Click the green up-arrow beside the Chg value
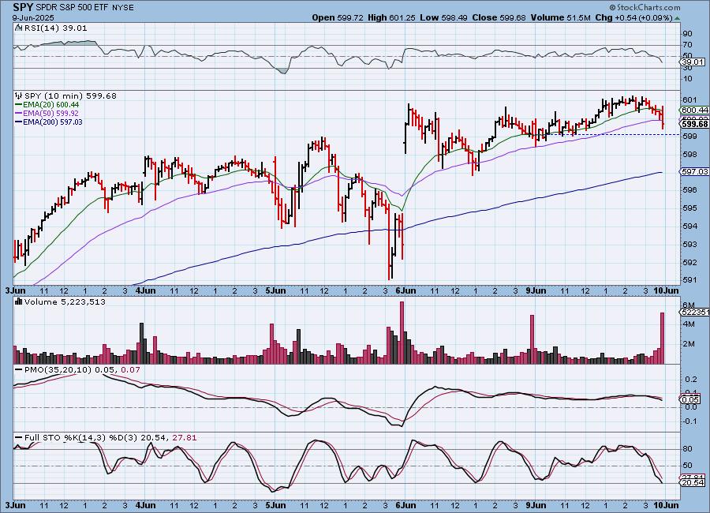 pyautogui.click(x=677, y=18)
